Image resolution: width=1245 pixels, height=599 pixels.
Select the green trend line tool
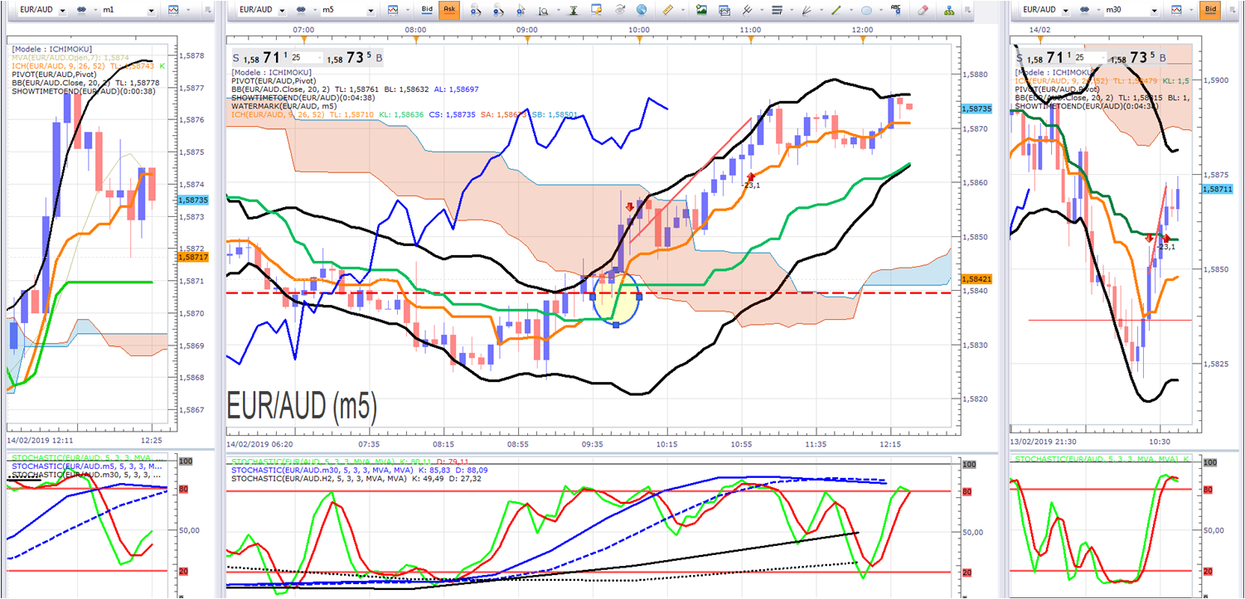point(836,10)
